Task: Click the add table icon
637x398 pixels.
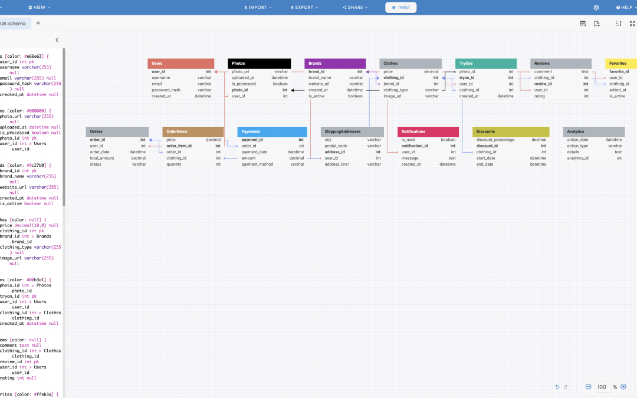Action: point(583,24)
